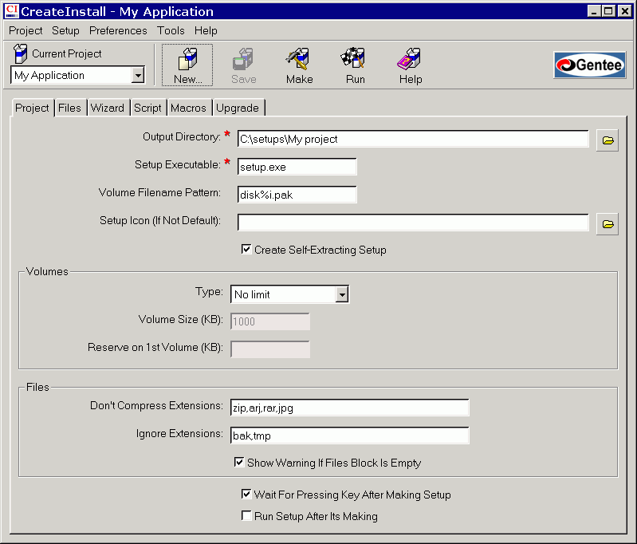Screen dimensions: 637x544
Task: Click the Volume Size (KB) field
Action: (270, 321)
